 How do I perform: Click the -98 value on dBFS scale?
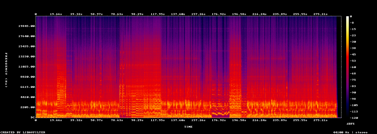pos(353,99)
